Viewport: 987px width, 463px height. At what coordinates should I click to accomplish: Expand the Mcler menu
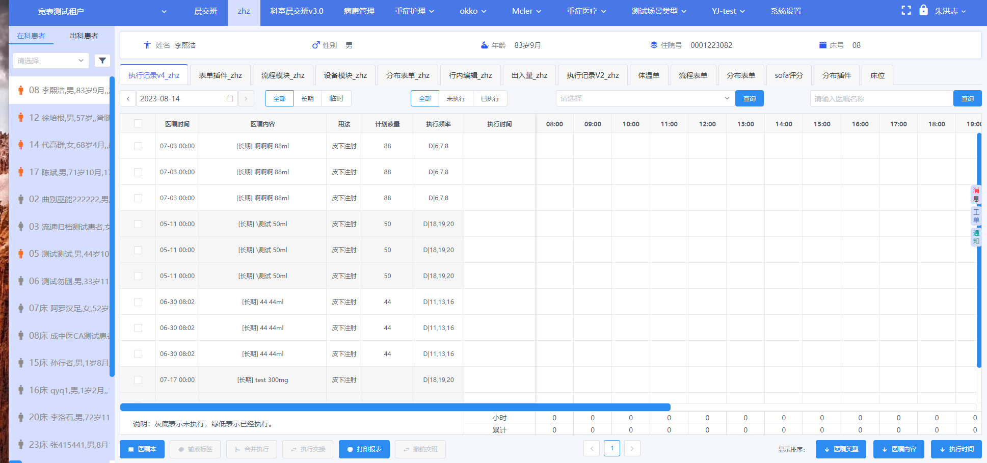point(526,11)
